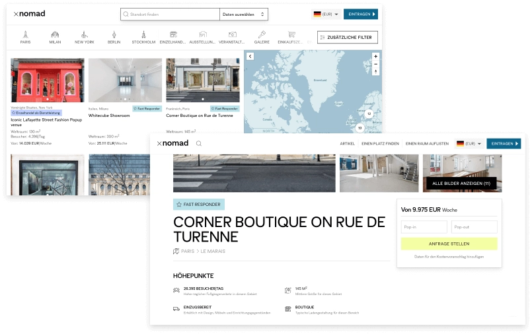Click the Pop-out date field
The width and height of the screenshot is (532, 334).
coord(474,227)
